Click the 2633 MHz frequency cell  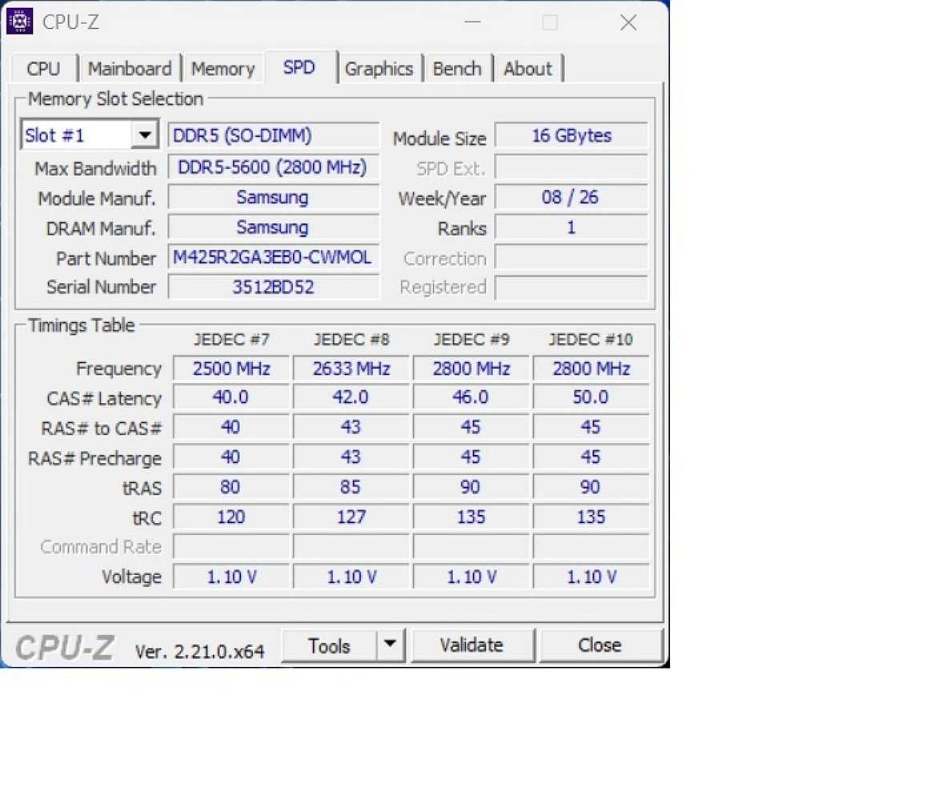(x=351, y=368)
